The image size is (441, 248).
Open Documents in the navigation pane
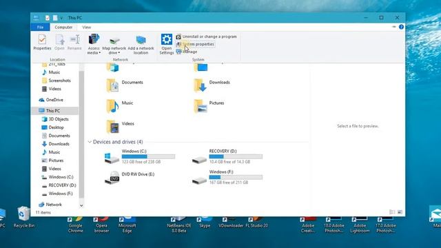(56, 136)
